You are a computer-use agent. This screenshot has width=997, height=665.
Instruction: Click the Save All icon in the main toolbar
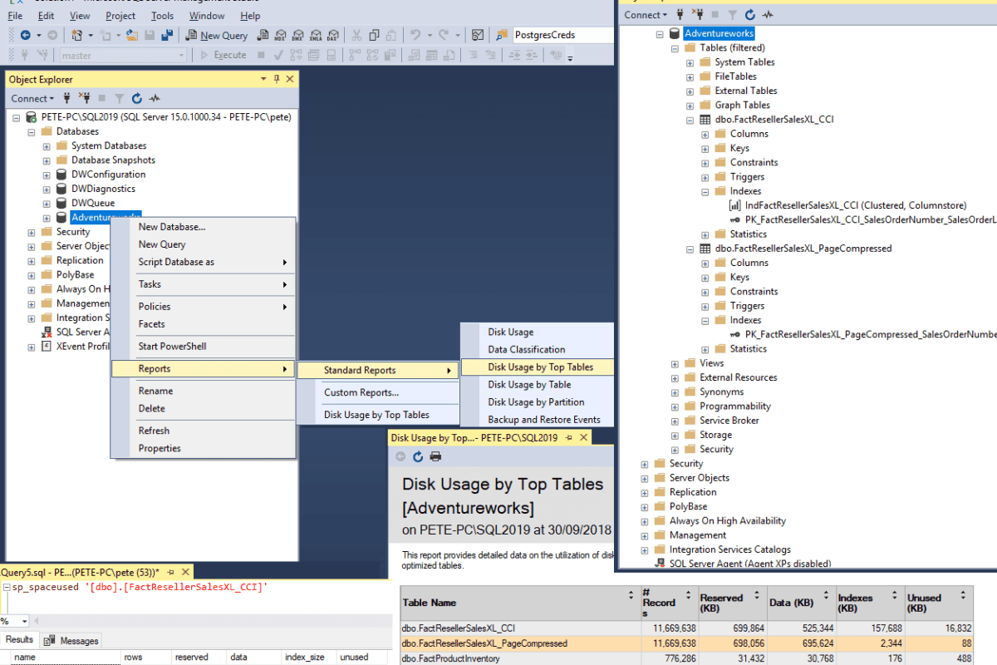pyautogui.click(x=166, y=35)
